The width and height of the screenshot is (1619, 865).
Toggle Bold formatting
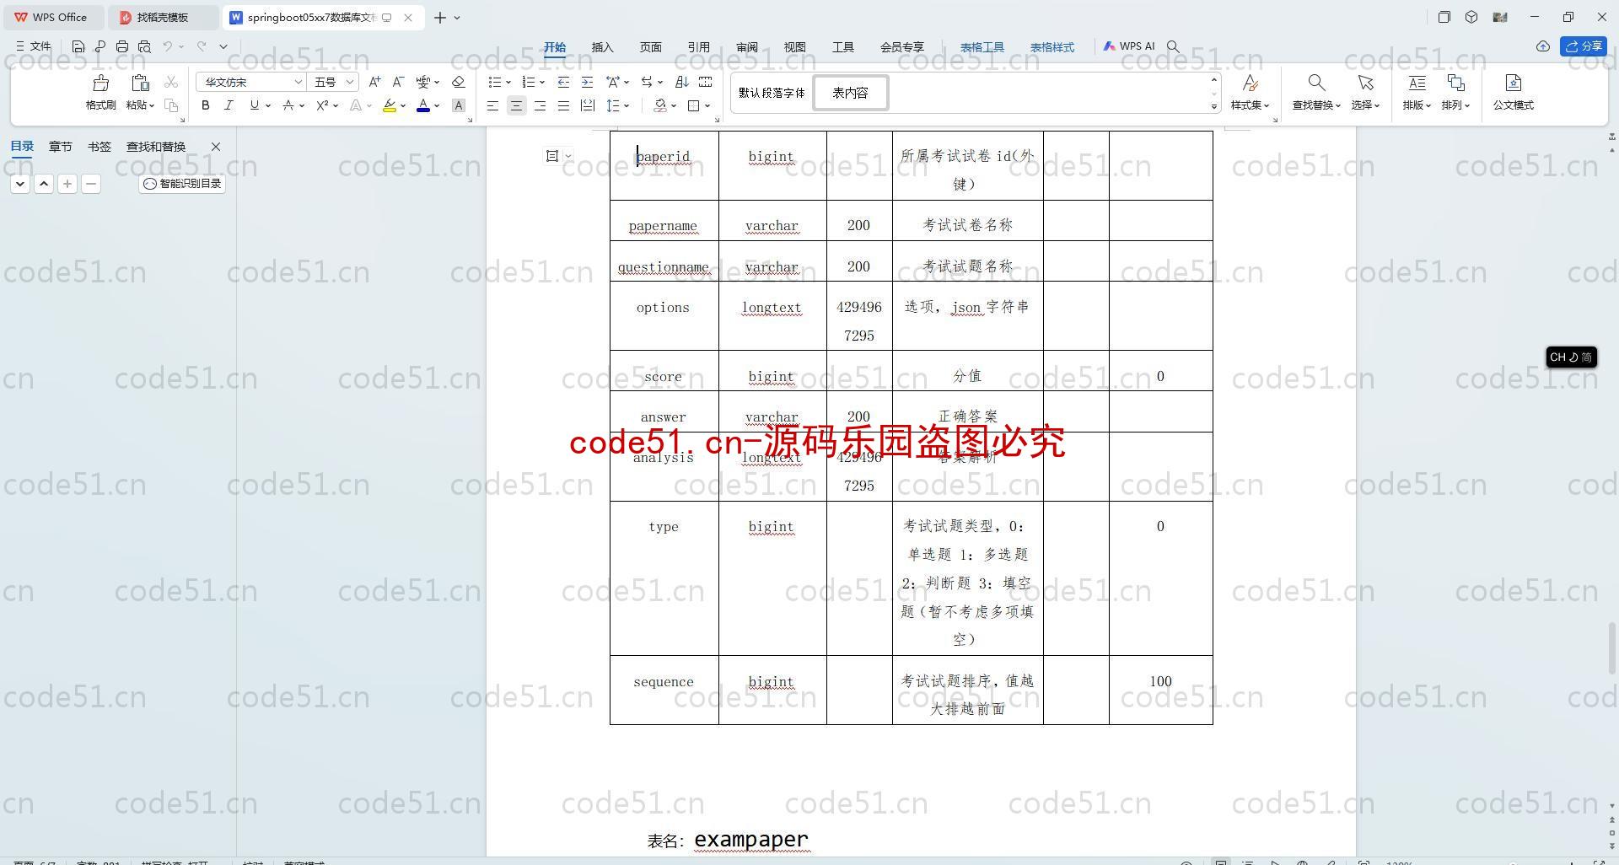(x=206, y=105)
